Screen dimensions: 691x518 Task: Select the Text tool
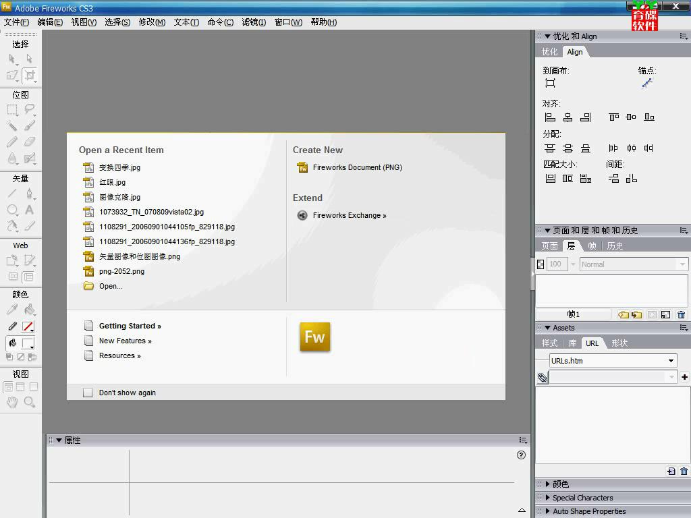pyautogui.click(x=29, y=210)
